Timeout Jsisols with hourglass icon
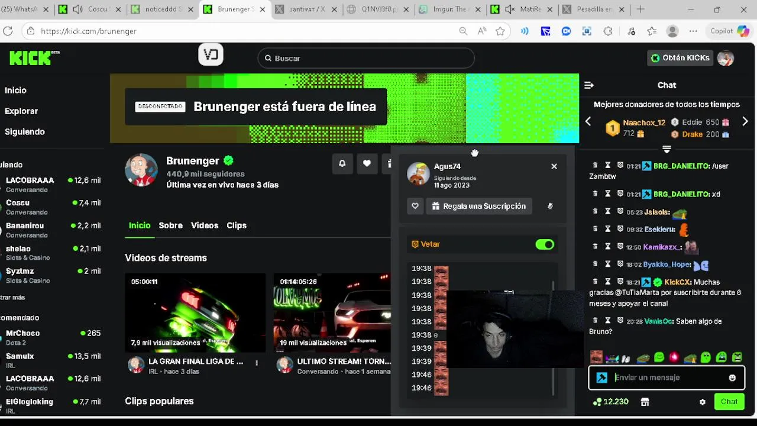 coord(607,211)
